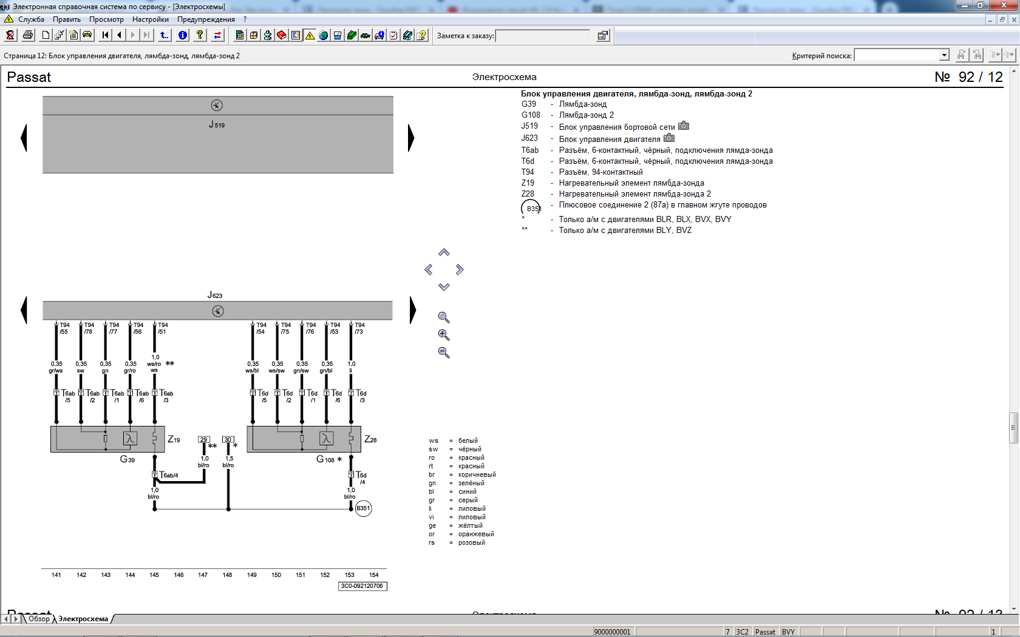
Task: Open the search criterion dropdown
Action: [x=944, y=55]
